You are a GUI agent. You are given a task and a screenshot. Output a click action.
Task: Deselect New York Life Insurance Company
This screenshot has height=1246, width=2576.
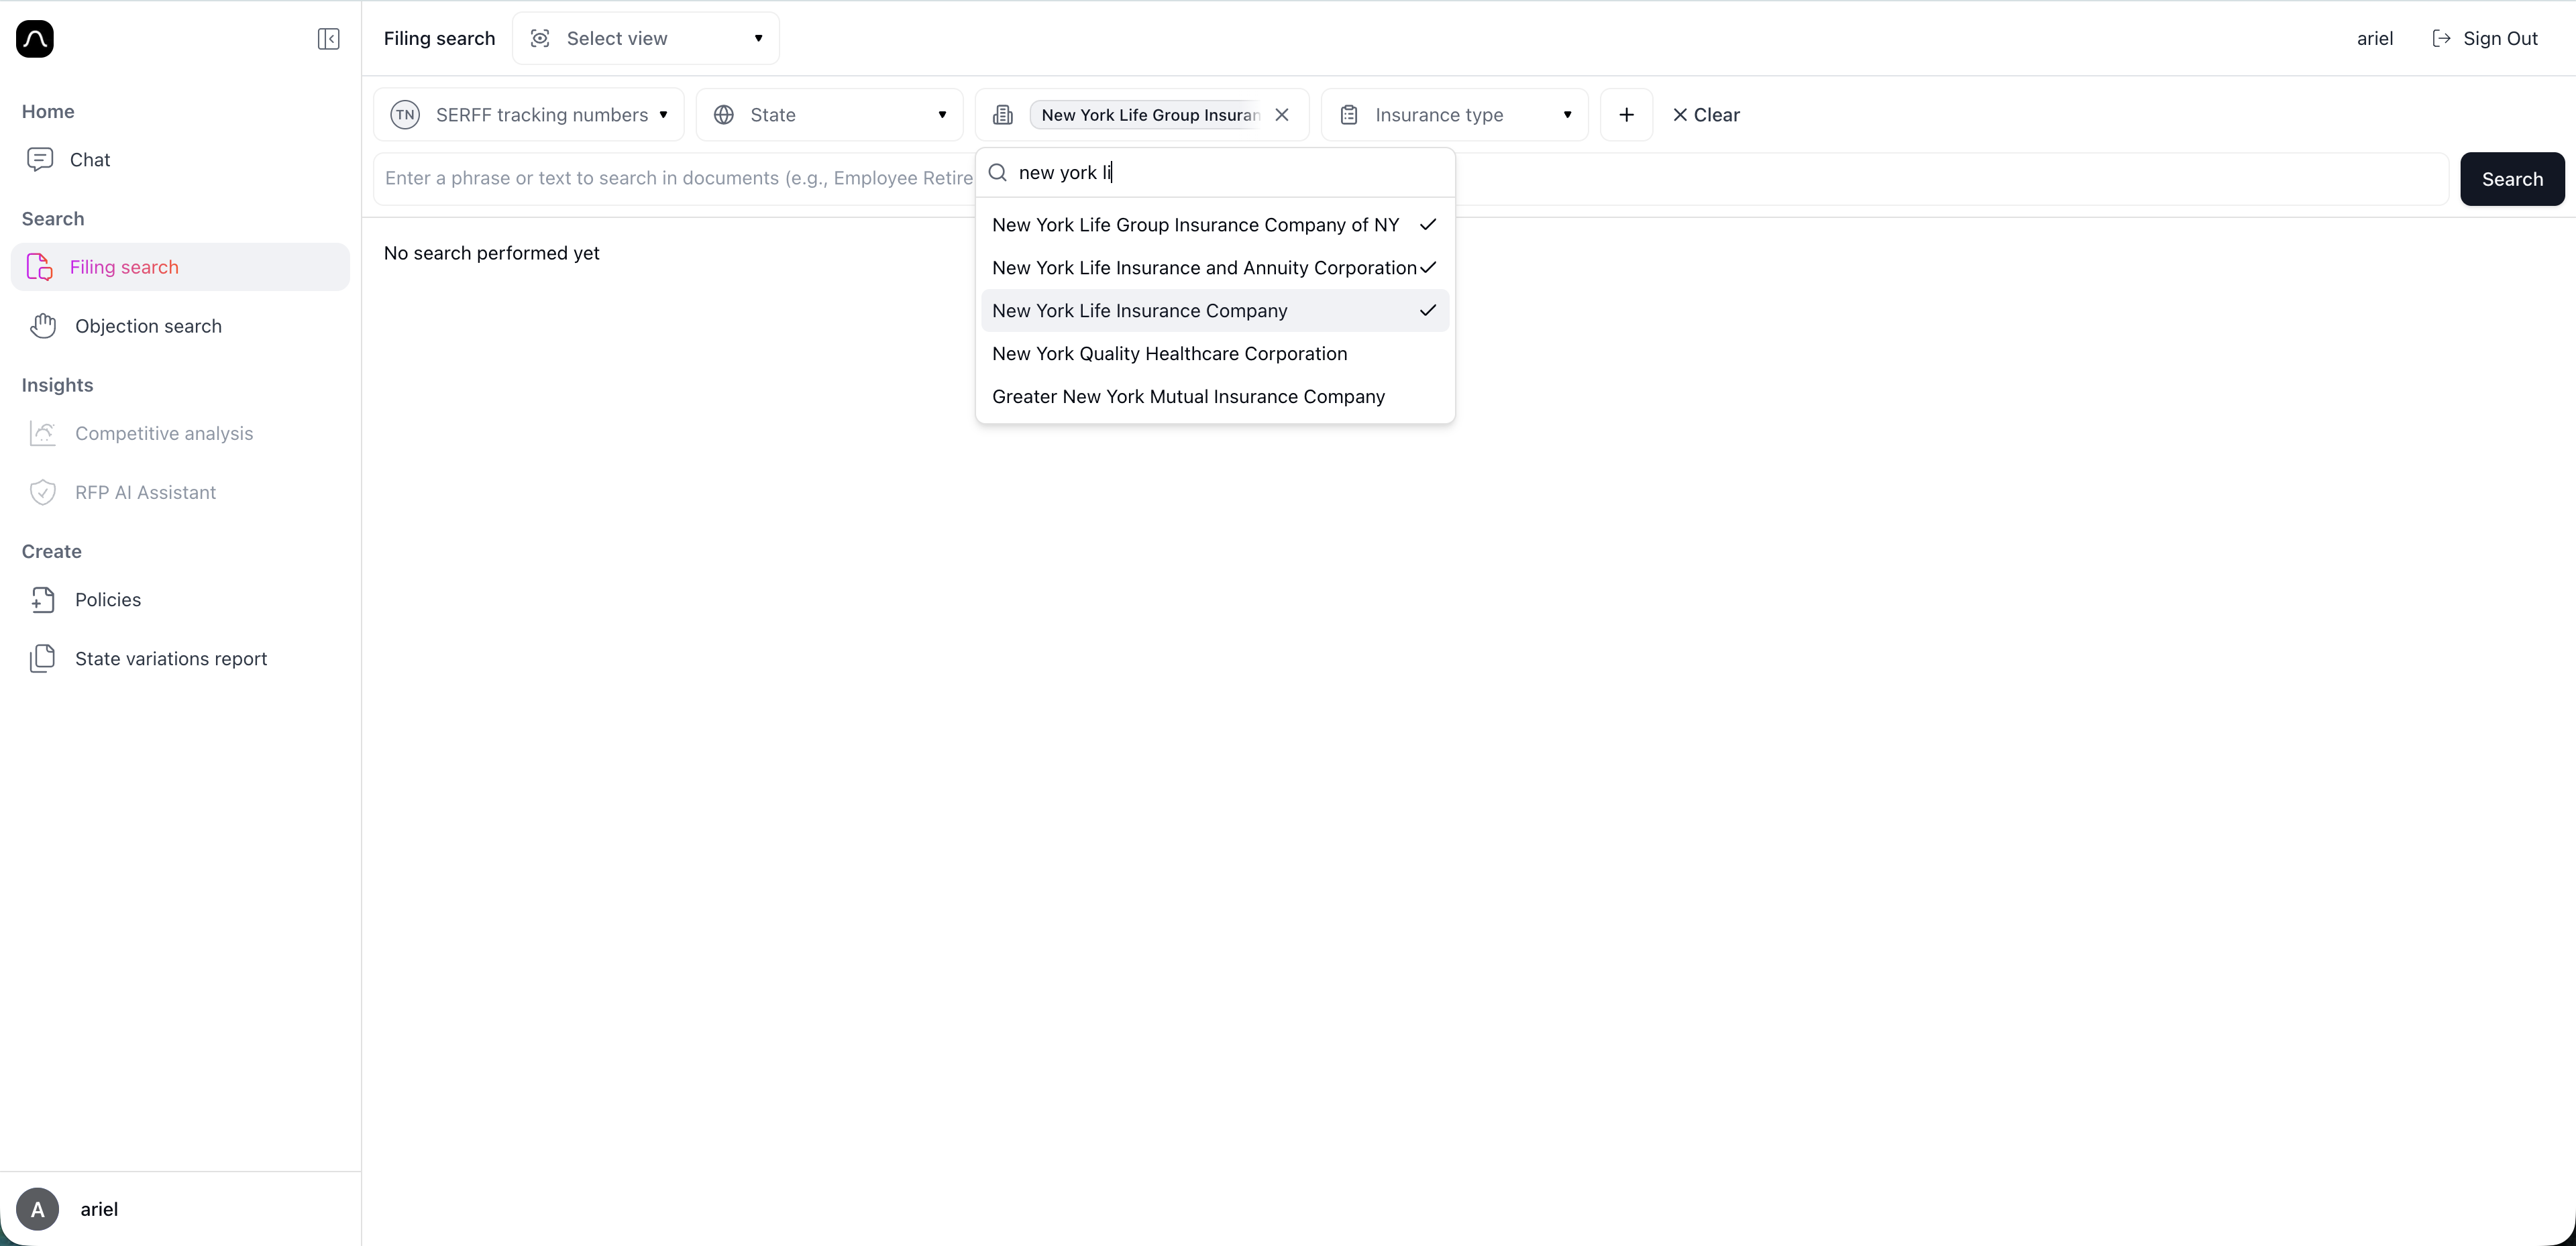click(x=1139, y=311)
